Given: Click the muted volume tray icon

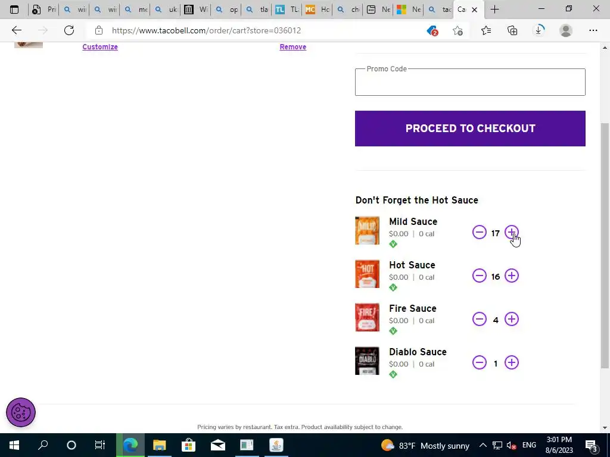Looking at the screenshot, I should point(512,445).
